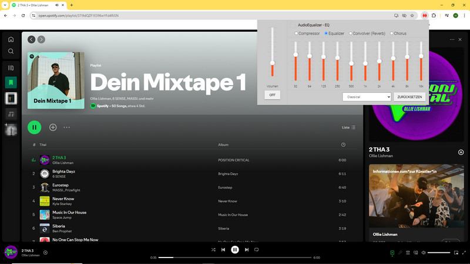Viewport: 470px width, 264px height.
Task: Open Music In Our House track cover
Action: (45, 215)
